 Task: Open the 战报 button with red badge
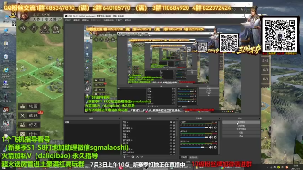pyautogui.click(x=29, y=115)
